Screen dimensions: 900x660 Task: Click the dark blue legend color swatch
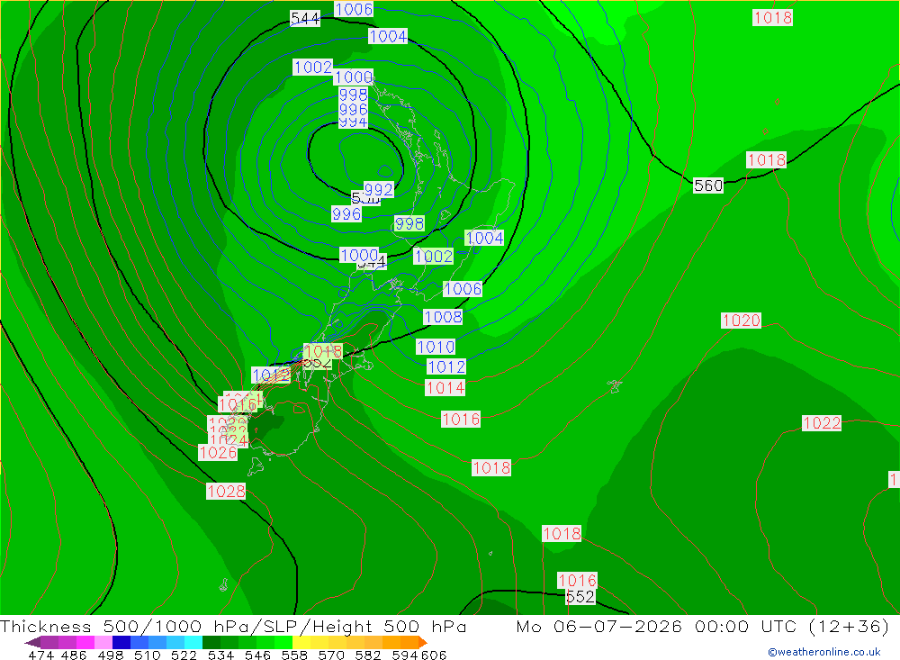[x=121, y=642]
